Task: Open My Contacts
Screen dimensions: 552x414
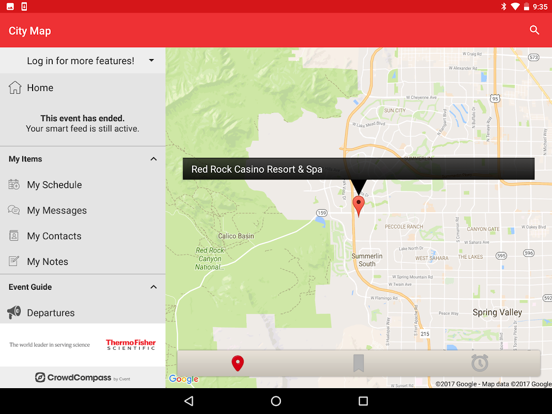Action: [83, 236]
